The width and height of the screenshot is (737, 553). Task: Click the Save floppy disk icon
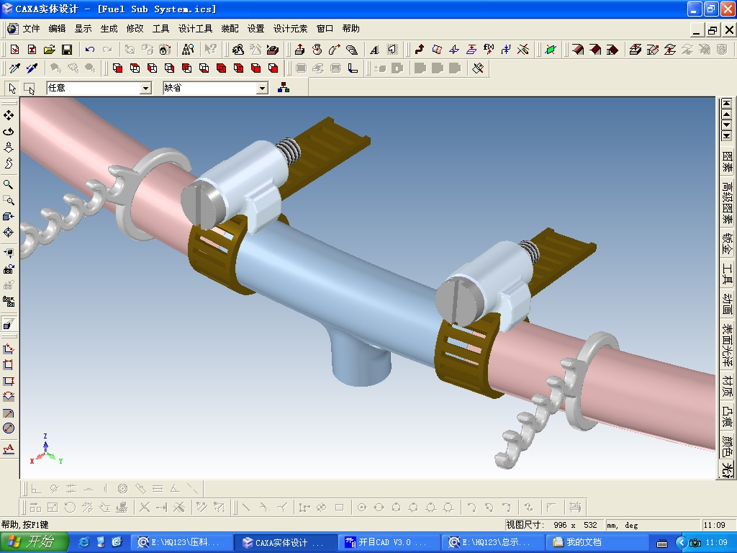[67, 50]
